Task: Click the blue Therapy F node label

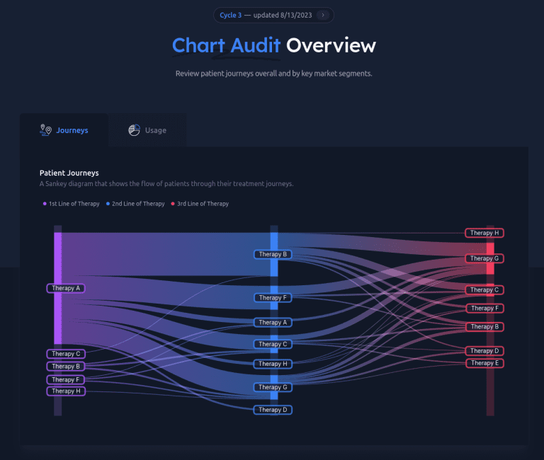Action: (x=273, y=298)
